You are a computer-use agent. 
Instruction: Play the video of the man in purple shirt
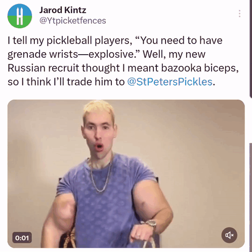point(126,174)
